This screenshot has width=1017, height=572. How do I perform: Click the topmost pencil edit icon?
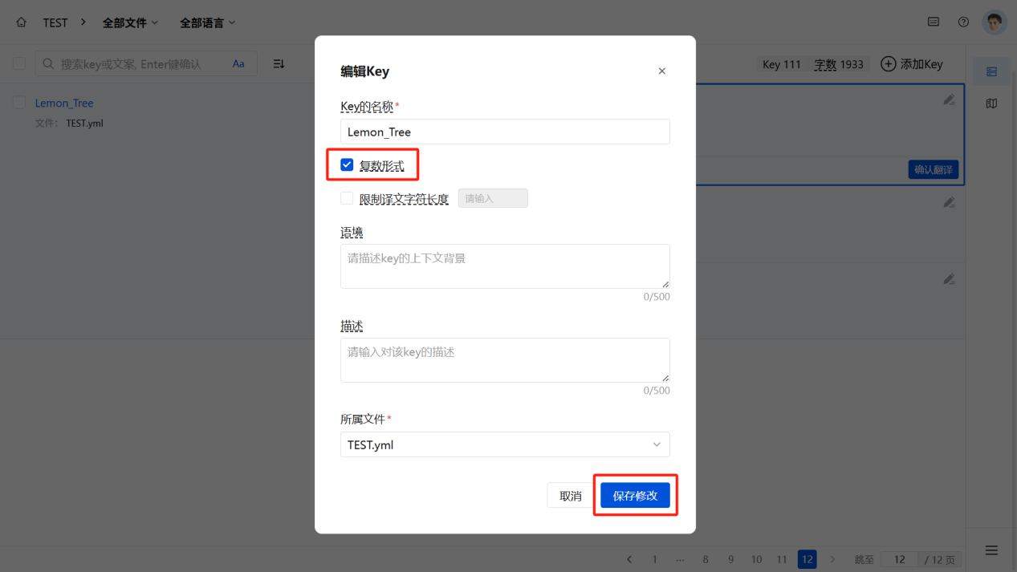(x=949, y=99)
